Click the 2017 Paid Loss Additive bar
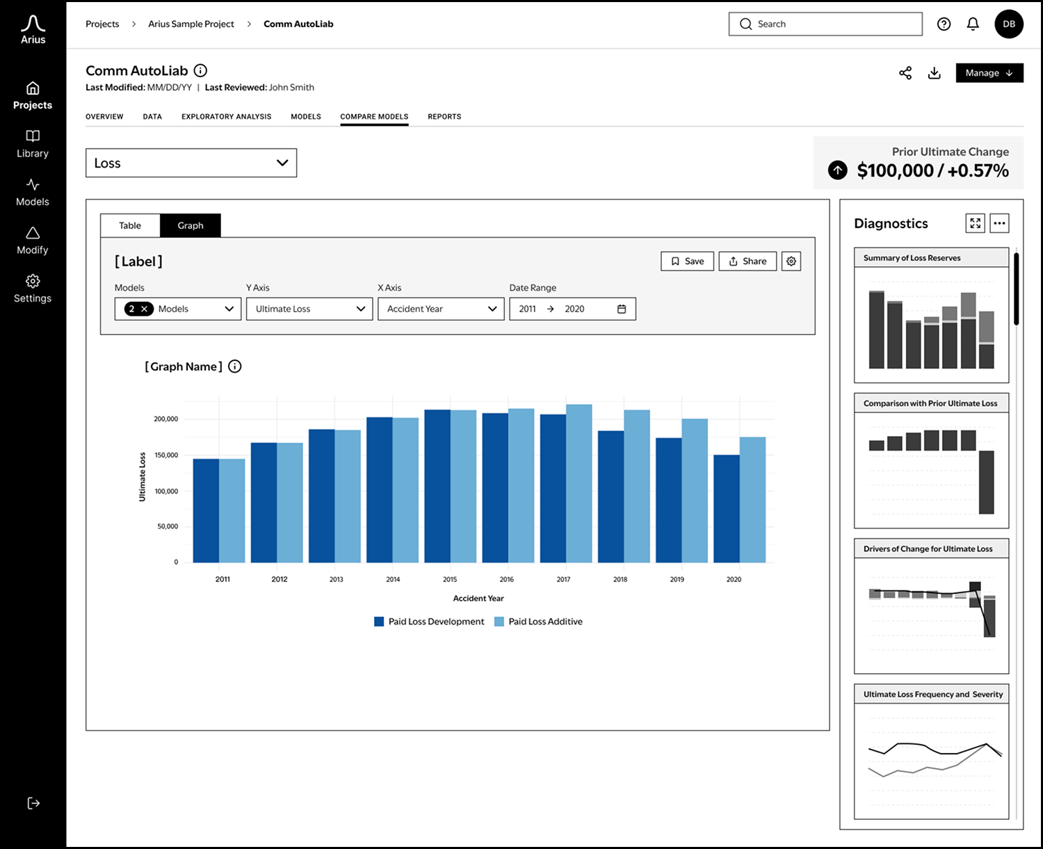Image resolution: width=1043 pixels, height=849 pixels. click(579, 483)
